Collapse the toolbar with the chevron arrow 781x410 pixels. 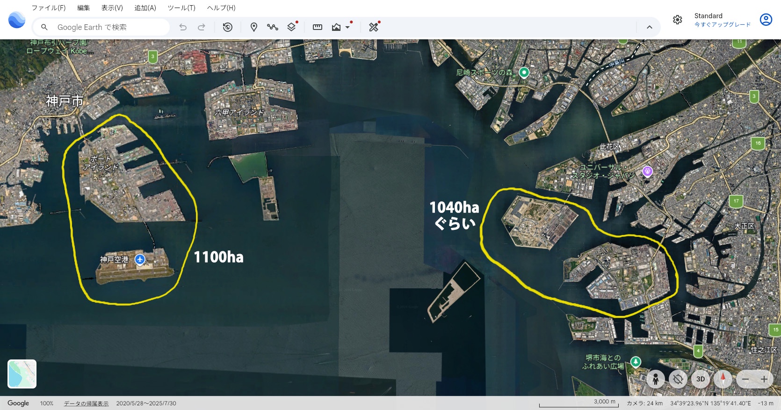click(x=649, y=27)
